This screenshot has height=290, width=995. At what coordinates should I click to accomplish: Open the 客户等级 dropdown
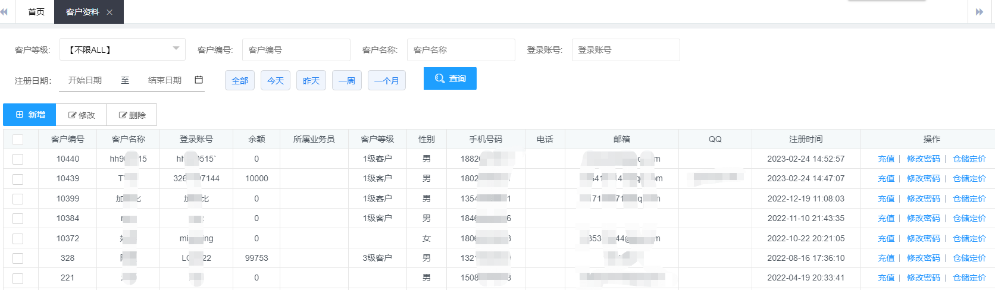123,49
